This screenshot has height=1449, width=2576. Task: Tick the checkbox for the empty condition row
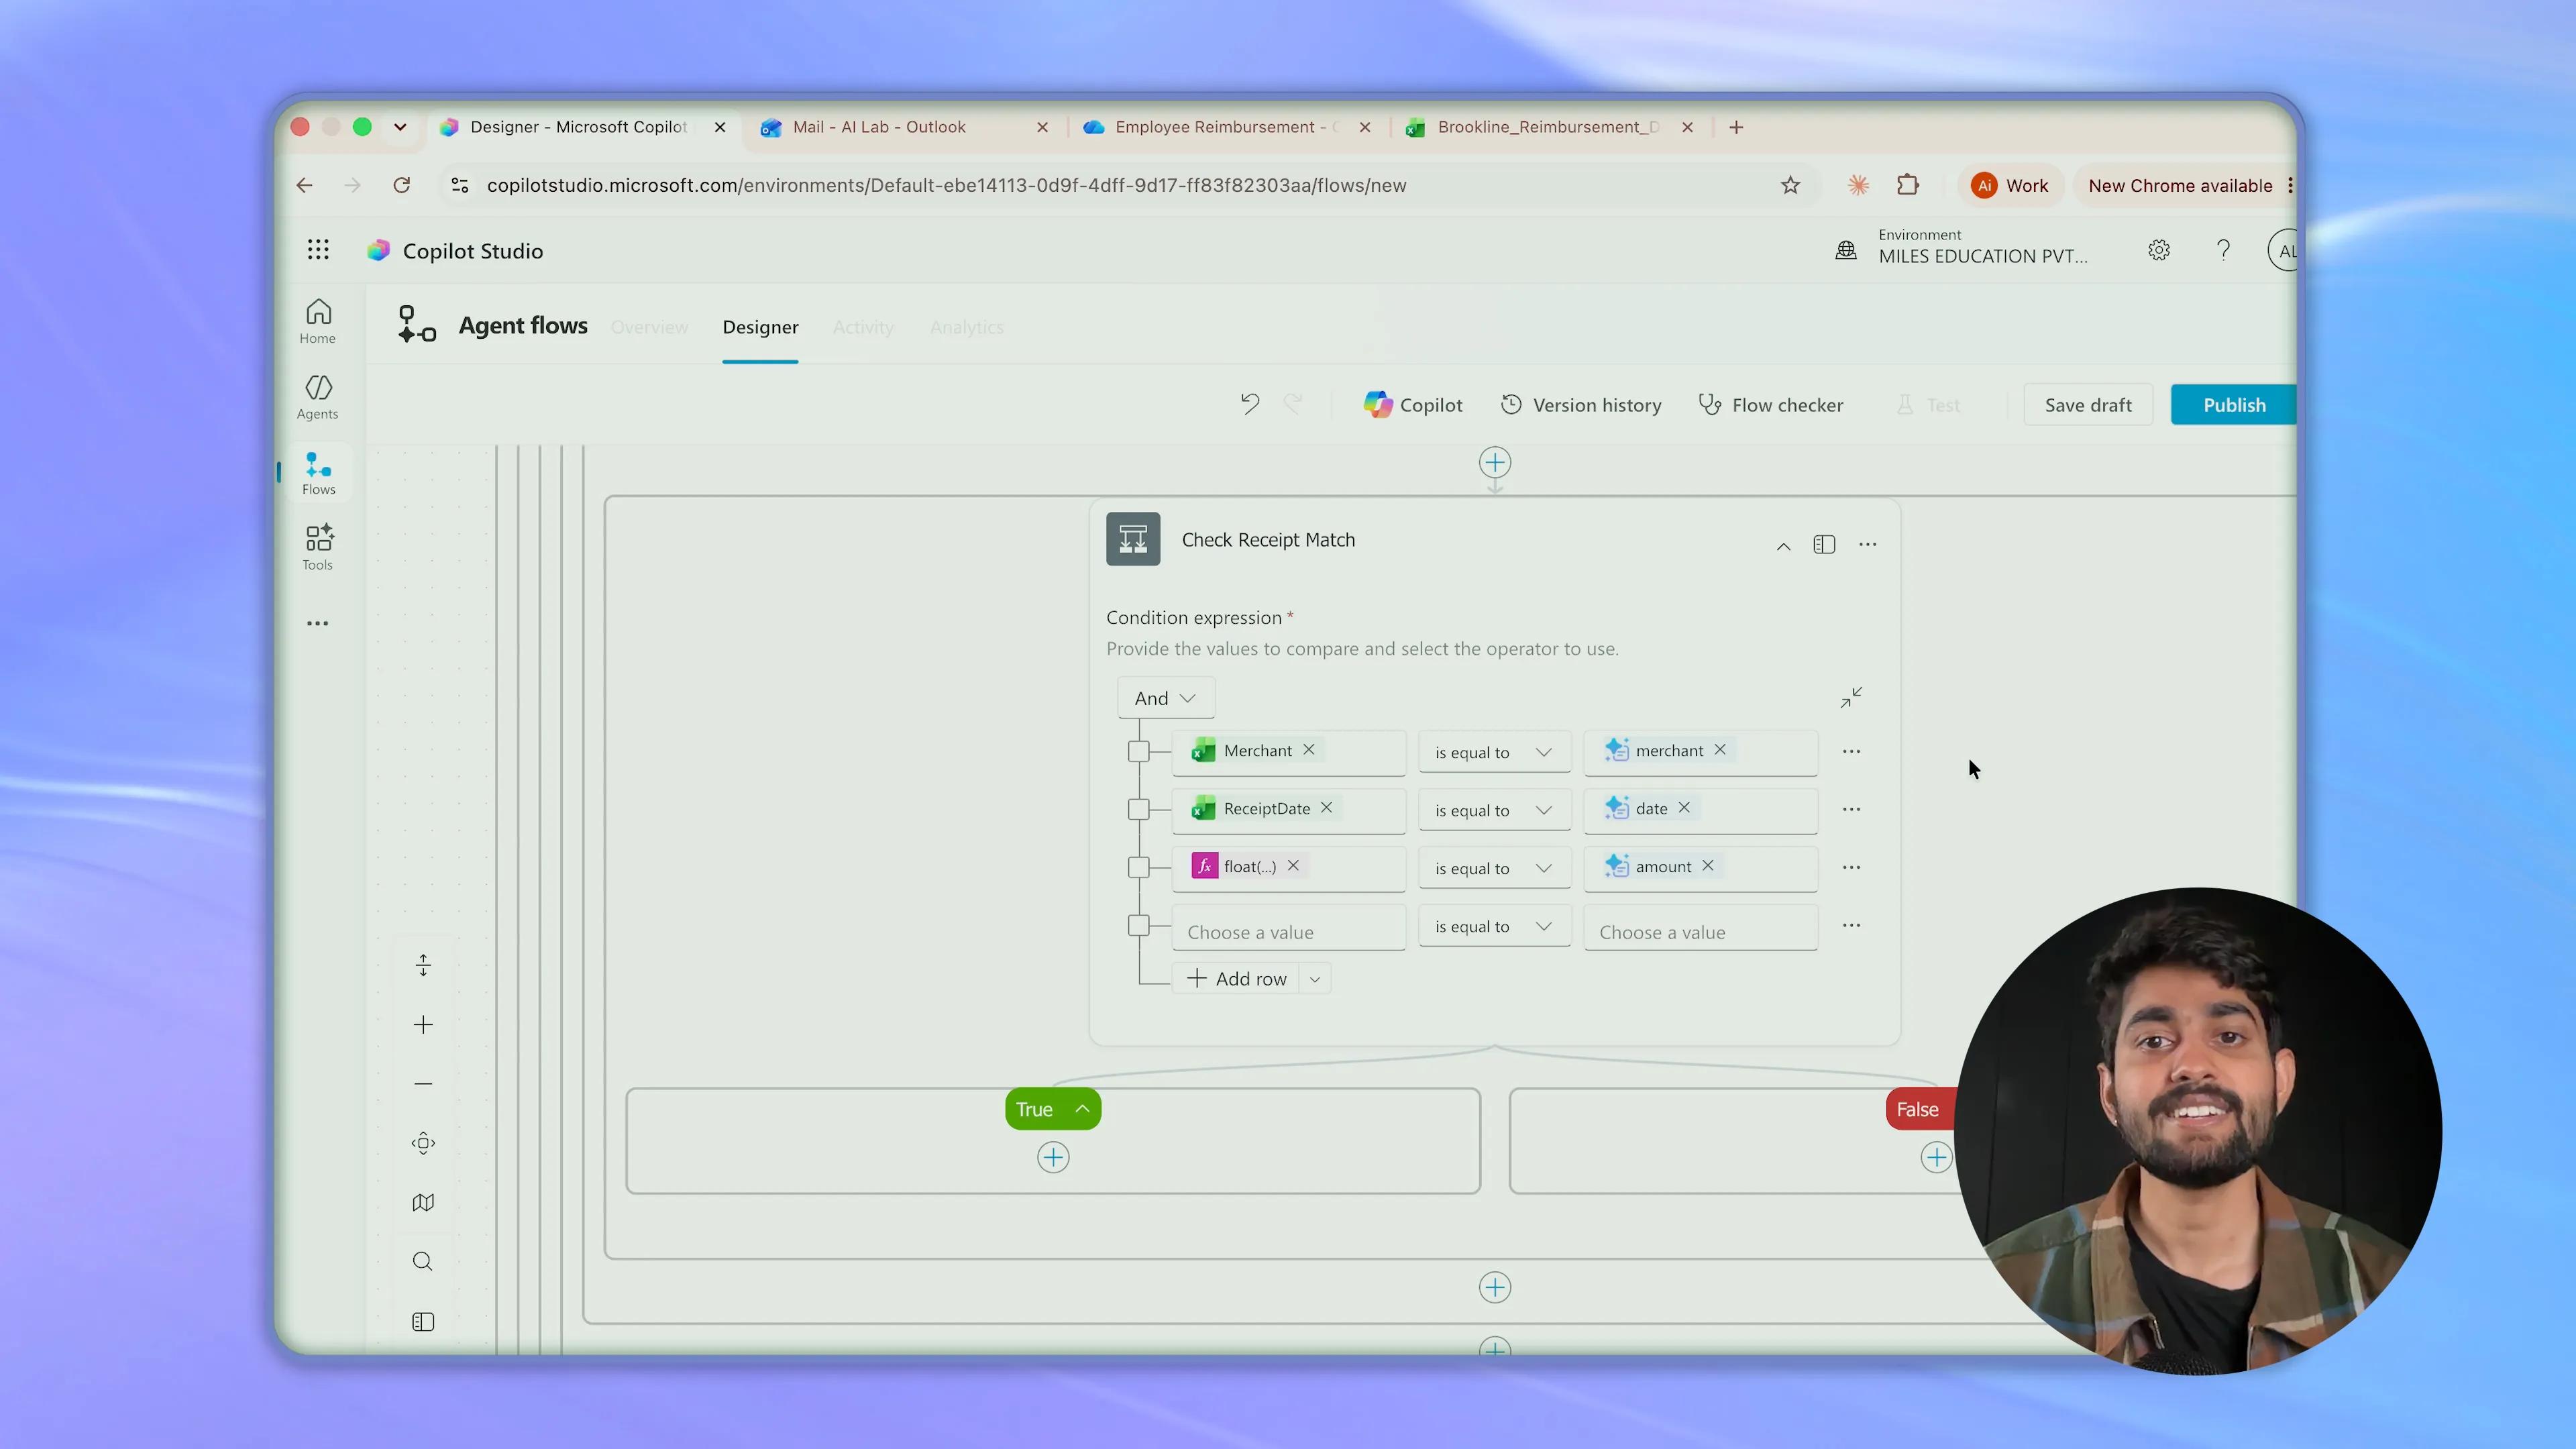coord(1138,925)
